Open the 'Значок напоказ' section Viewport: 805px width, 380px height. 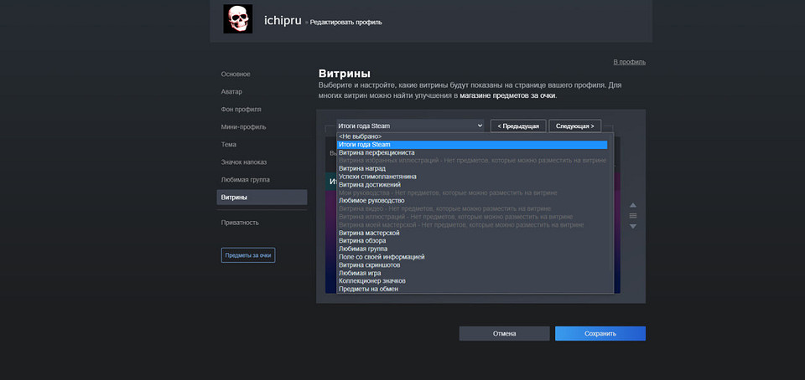[244, 162]
